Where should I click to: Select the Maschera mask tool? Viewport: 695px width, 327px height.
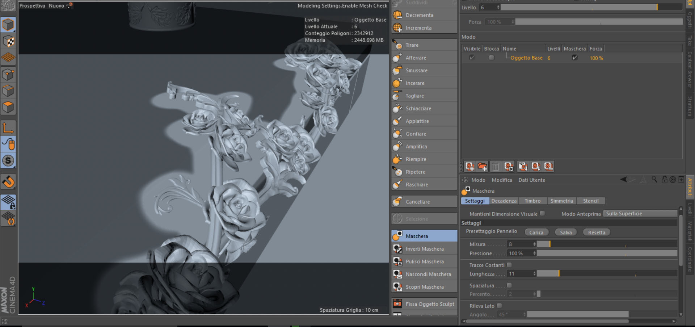click(x=424, y=236)
